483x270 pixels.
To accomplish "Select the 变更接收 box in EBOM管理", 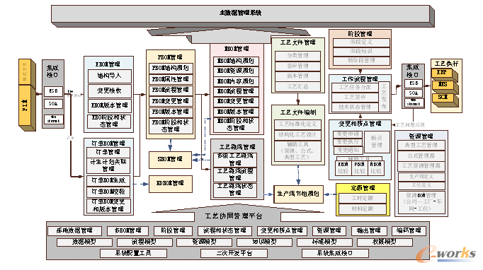I will point(110,91).
